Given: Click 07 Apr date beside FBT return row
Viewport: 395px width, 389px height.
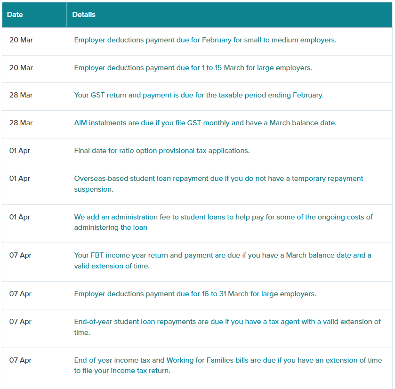Looking at the screenshot, I should click(20, 255).
